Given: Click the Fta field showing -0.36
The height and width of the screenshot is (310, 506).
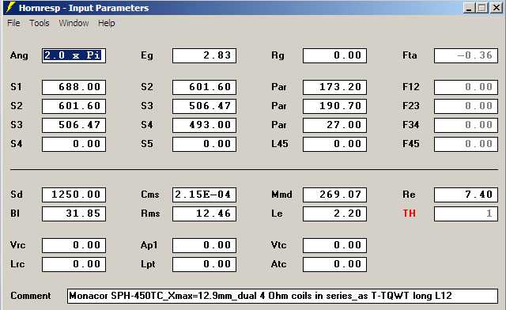Looking at the screenshot, I should tap(466, 55).
